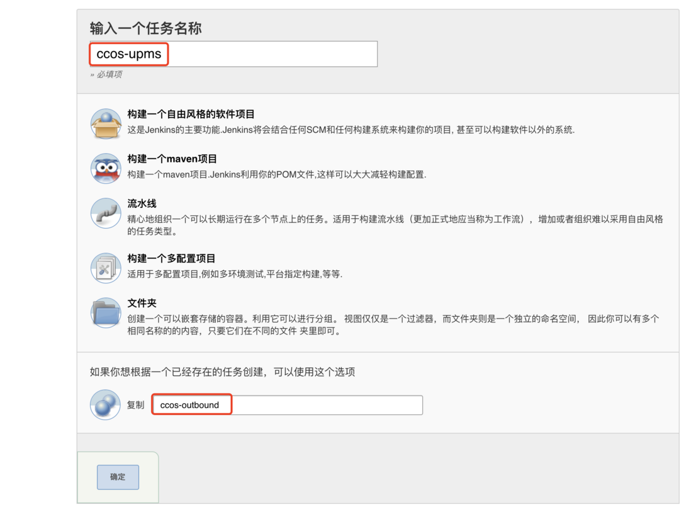Select 构建一个自由风格的软件项目 option title
Image resolution: width=691 pixels, height=507 pixels.
tap(191, 114)
